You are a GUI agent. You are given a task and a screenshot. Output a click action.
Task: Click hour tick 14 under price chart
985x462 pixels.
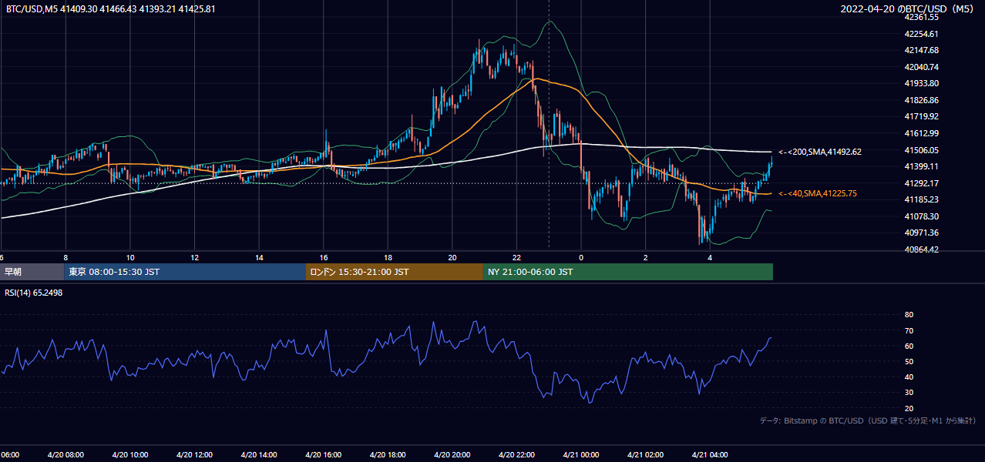[260, 258]
